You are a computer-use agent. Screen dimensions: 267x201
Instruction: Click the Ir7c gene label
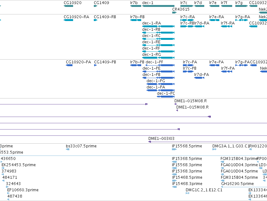[184, 3]
